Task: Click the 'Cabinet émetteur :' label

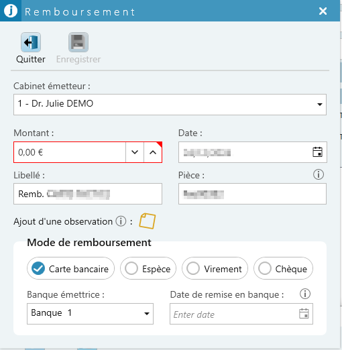Action: pyautogui.click(x=52, y=86)
